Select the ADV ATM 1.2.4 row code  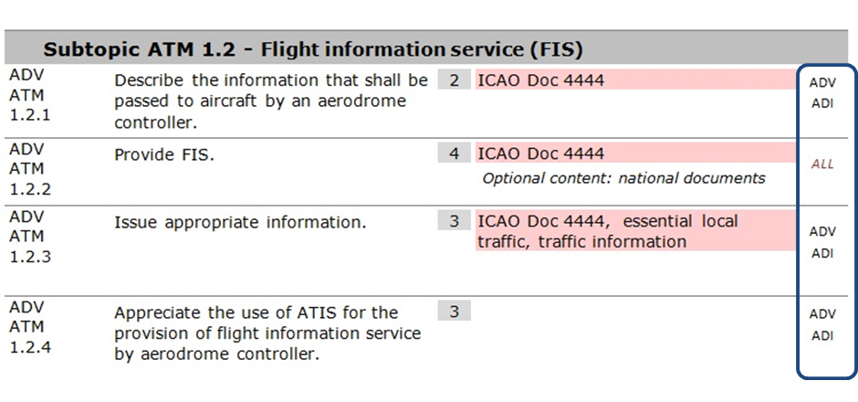[x=30, y=327]
